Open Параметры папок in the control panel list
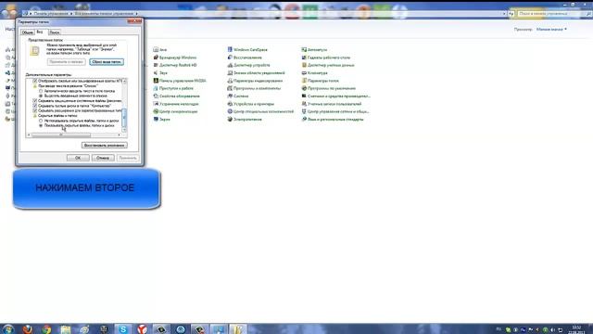The height and width of the screenshot is (334, 593). (x=321, y=81)
